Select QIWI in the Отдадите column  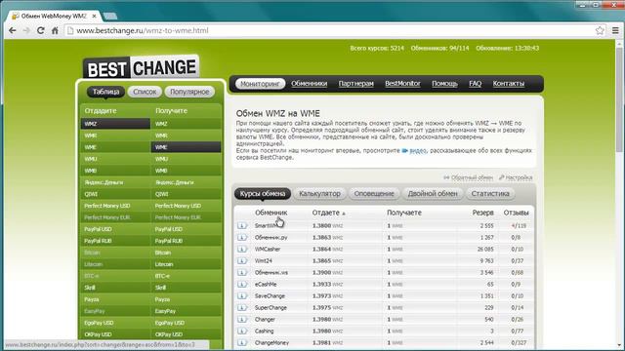(x=115, y=194)
